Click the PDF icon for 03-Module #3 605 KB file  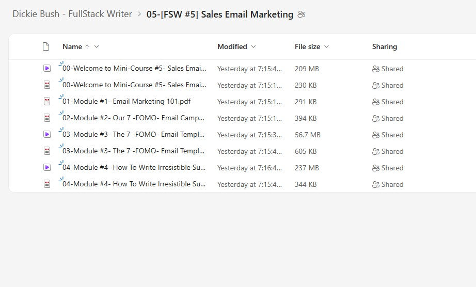pyautogui.click(x=47, y=151)
